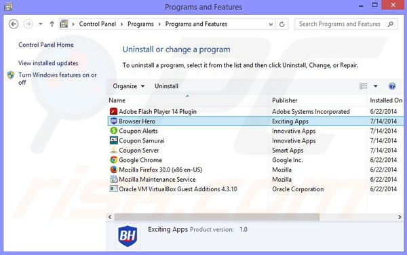Click Programs and Features breadcrumb
407x255 pixels.
coord(196,24)
